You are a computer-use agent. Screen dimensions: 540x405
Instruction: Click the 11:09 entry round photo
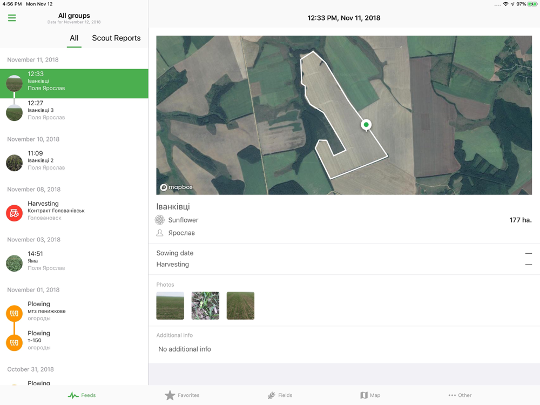(14, 163)
